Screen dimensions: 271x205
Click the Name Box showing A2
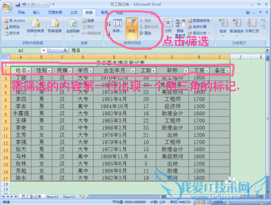(21, 50)
